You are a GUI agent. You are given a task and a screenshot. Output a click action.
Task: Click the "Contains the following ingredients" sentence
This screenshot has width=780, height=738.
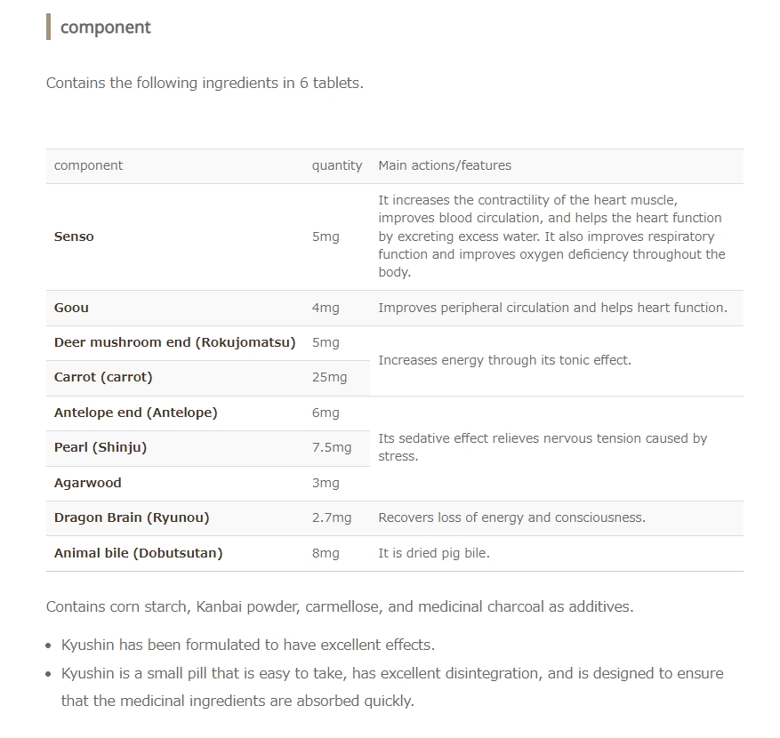pos(205,84)
